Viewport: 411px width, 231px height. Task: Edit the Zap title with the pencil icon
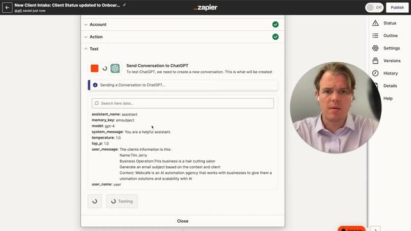pyautogui.click(x=124, y=5)
